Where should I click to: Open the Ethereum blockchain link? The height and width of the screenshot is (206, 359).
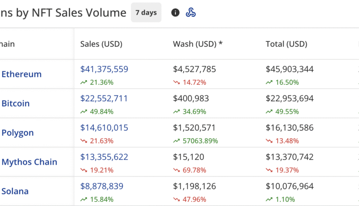click(22, 74)
